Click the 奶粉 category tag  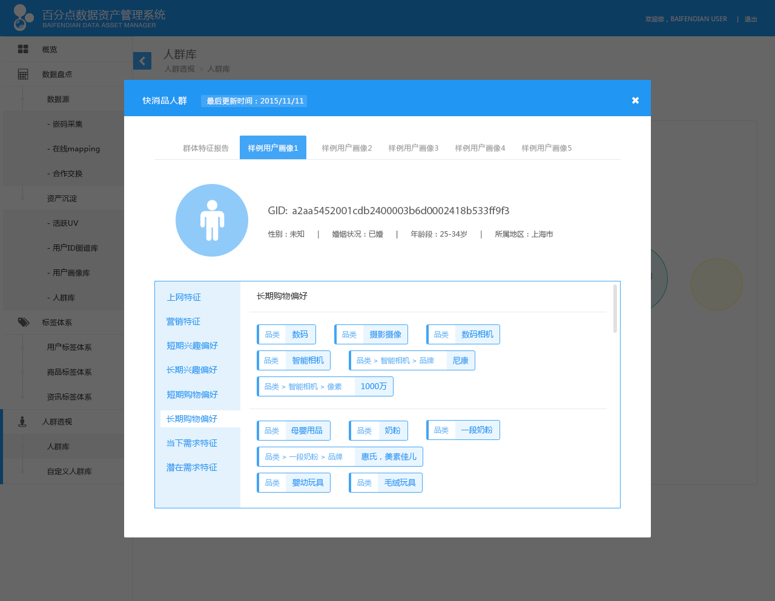tap(378, 431)
